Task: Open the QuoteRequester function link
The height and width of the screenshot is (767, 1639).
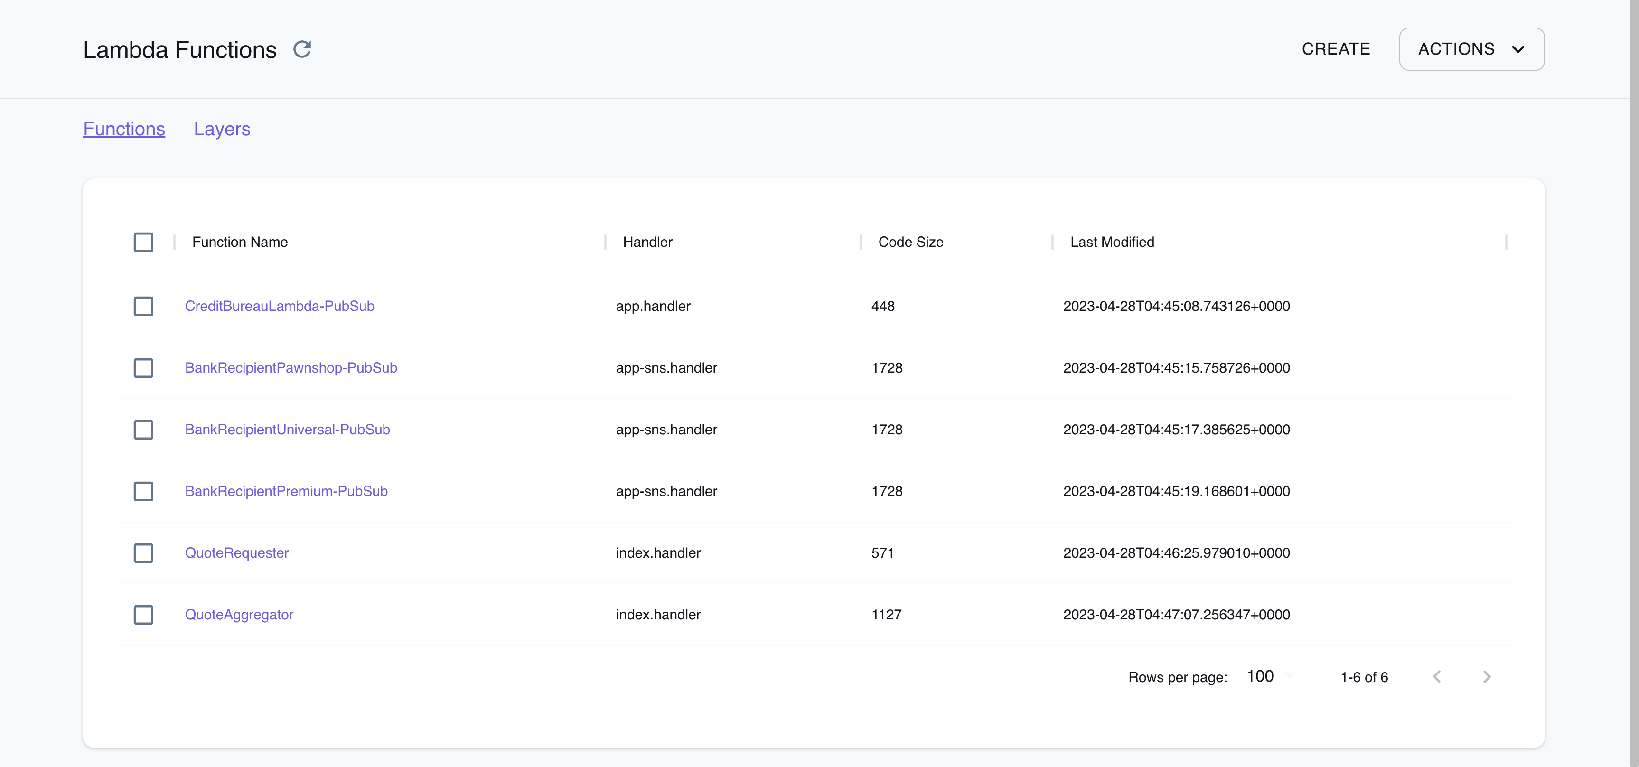Action: (x=236, y=552)
